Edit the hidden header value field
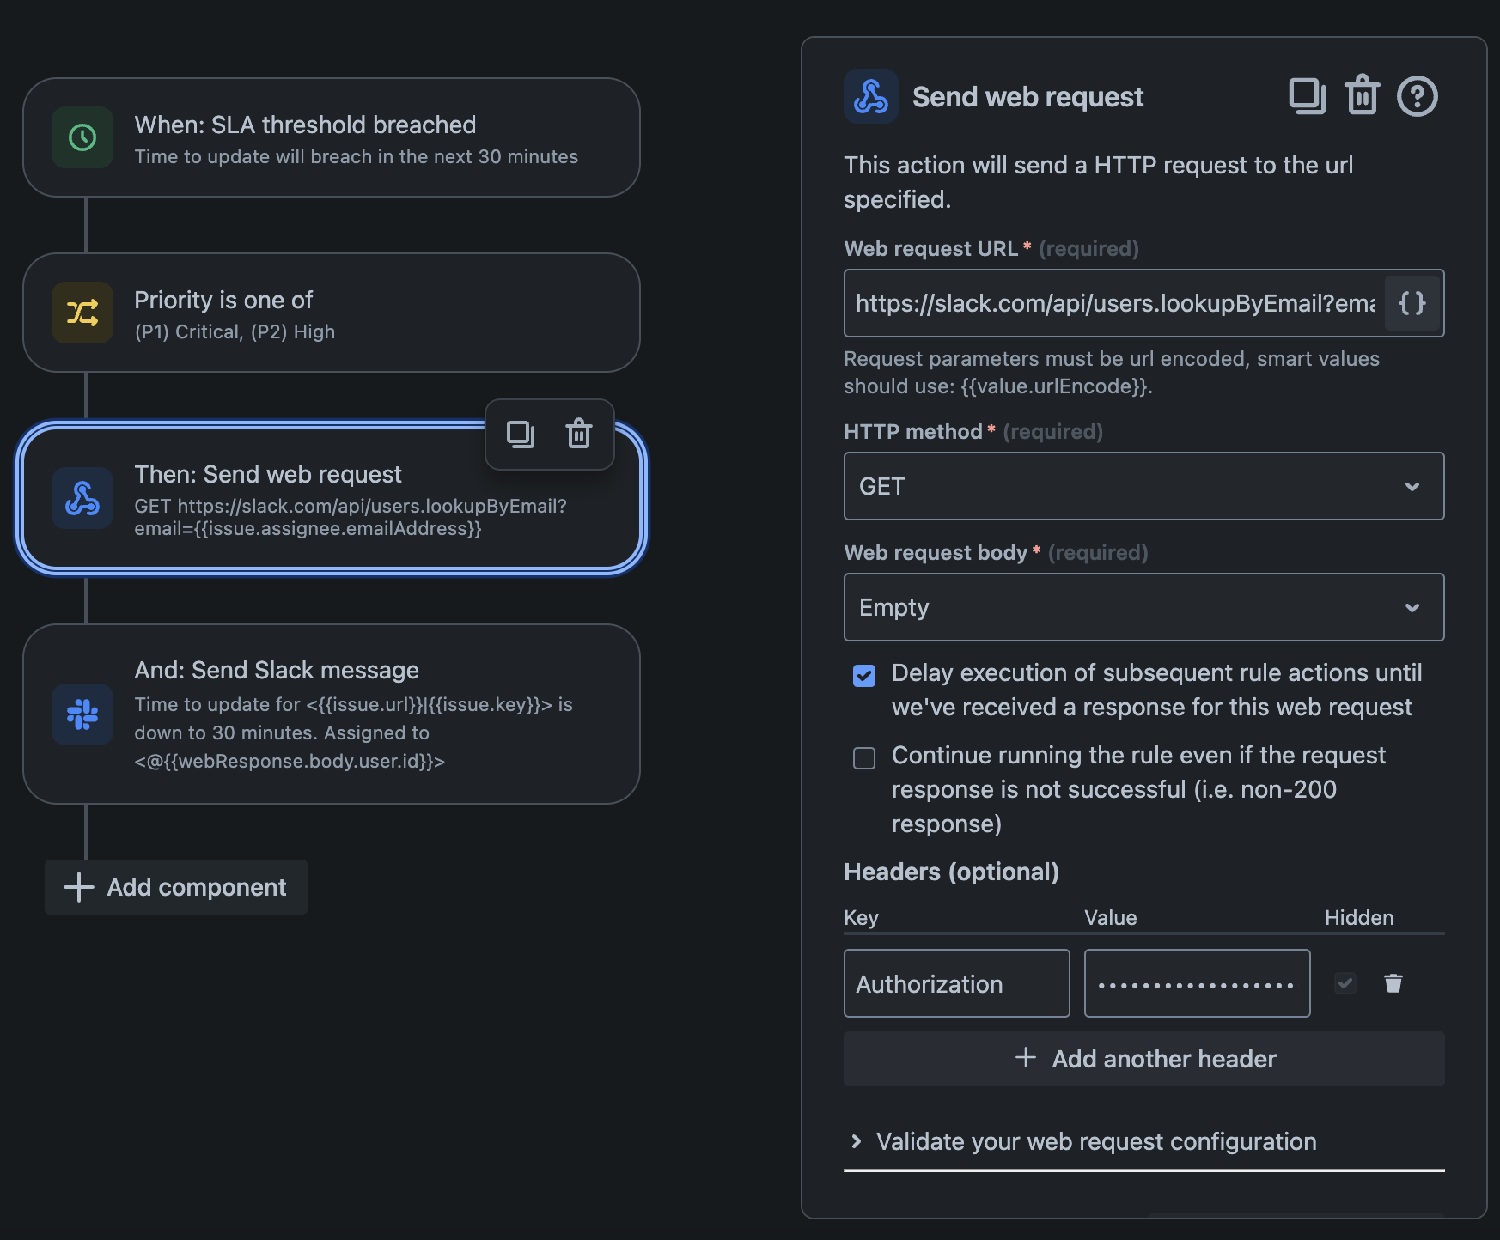The height and width of the screenshot is (1240, 1500). pos(1198,983)
